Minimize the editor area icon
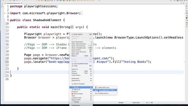188x106 pixels. (181, 3)
